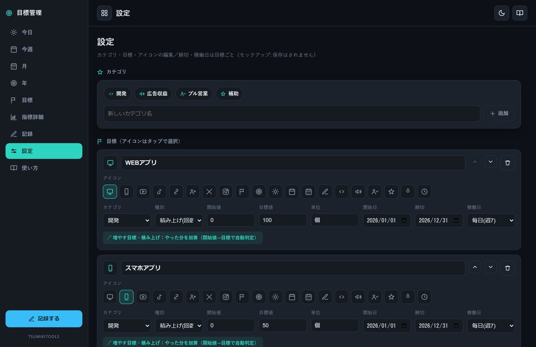The width and height of the screenshot is (536, 347).
Task: Open 指標詳細 page in sidebar
Action: pyautogui.click(x=44, y=117)
